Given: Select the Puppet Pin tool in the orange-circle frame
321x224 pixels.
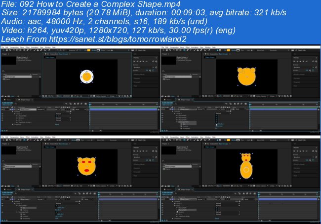Looking at the screenshot, I should click(49, 50).
